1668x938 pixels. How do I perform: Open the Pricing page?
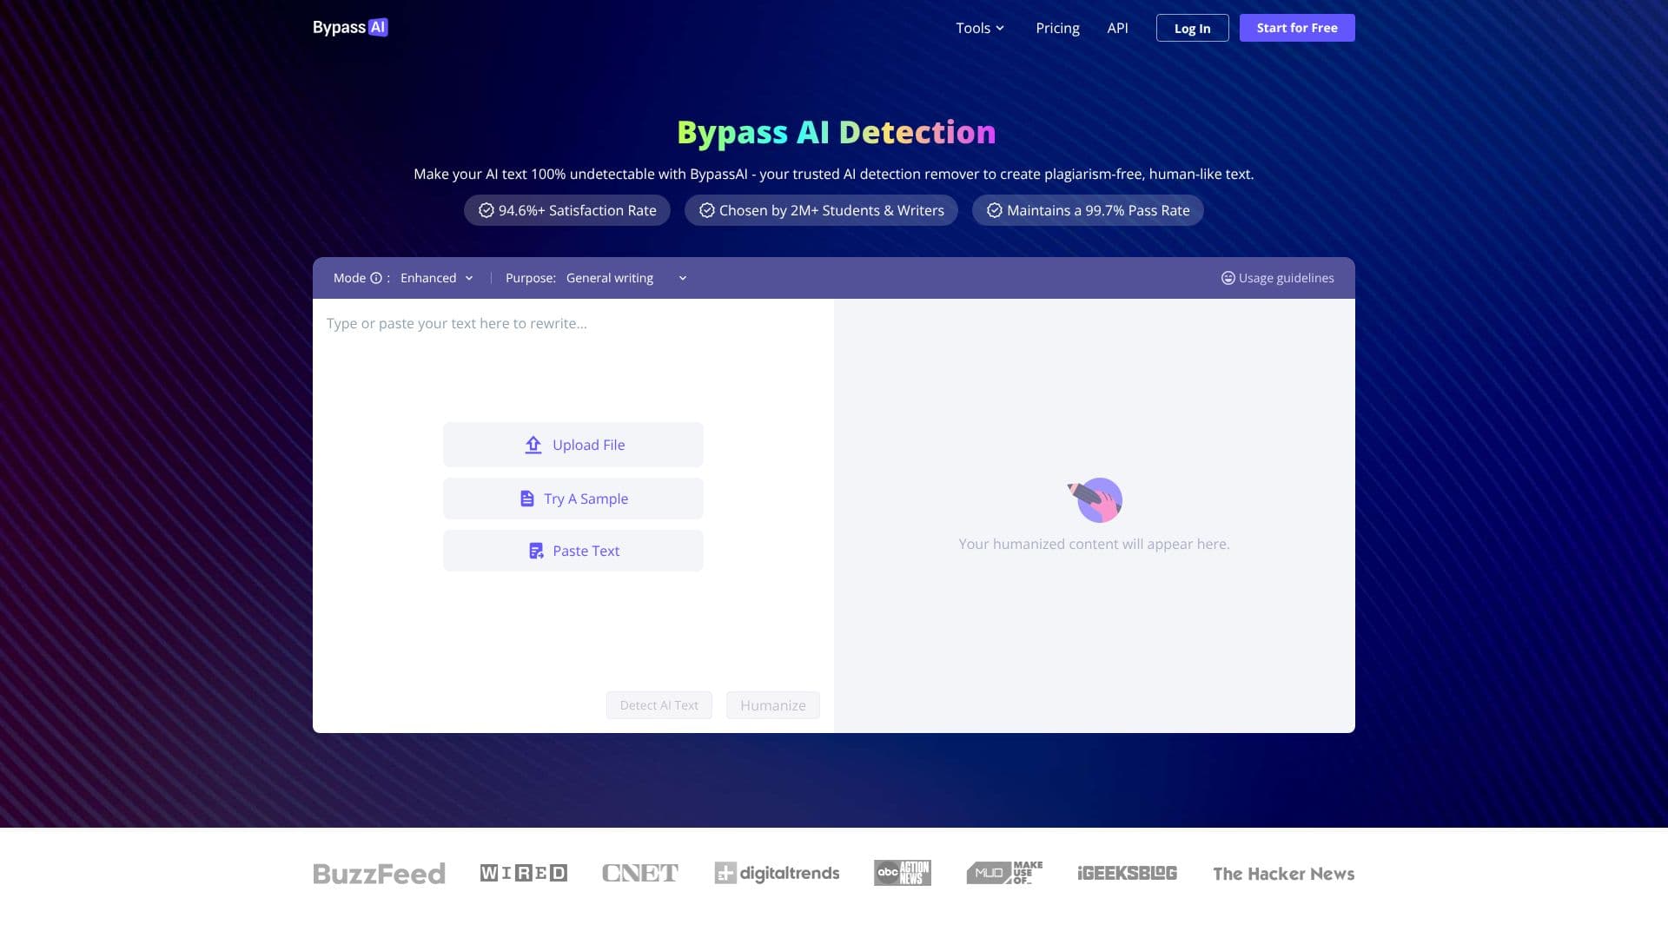1057,28
